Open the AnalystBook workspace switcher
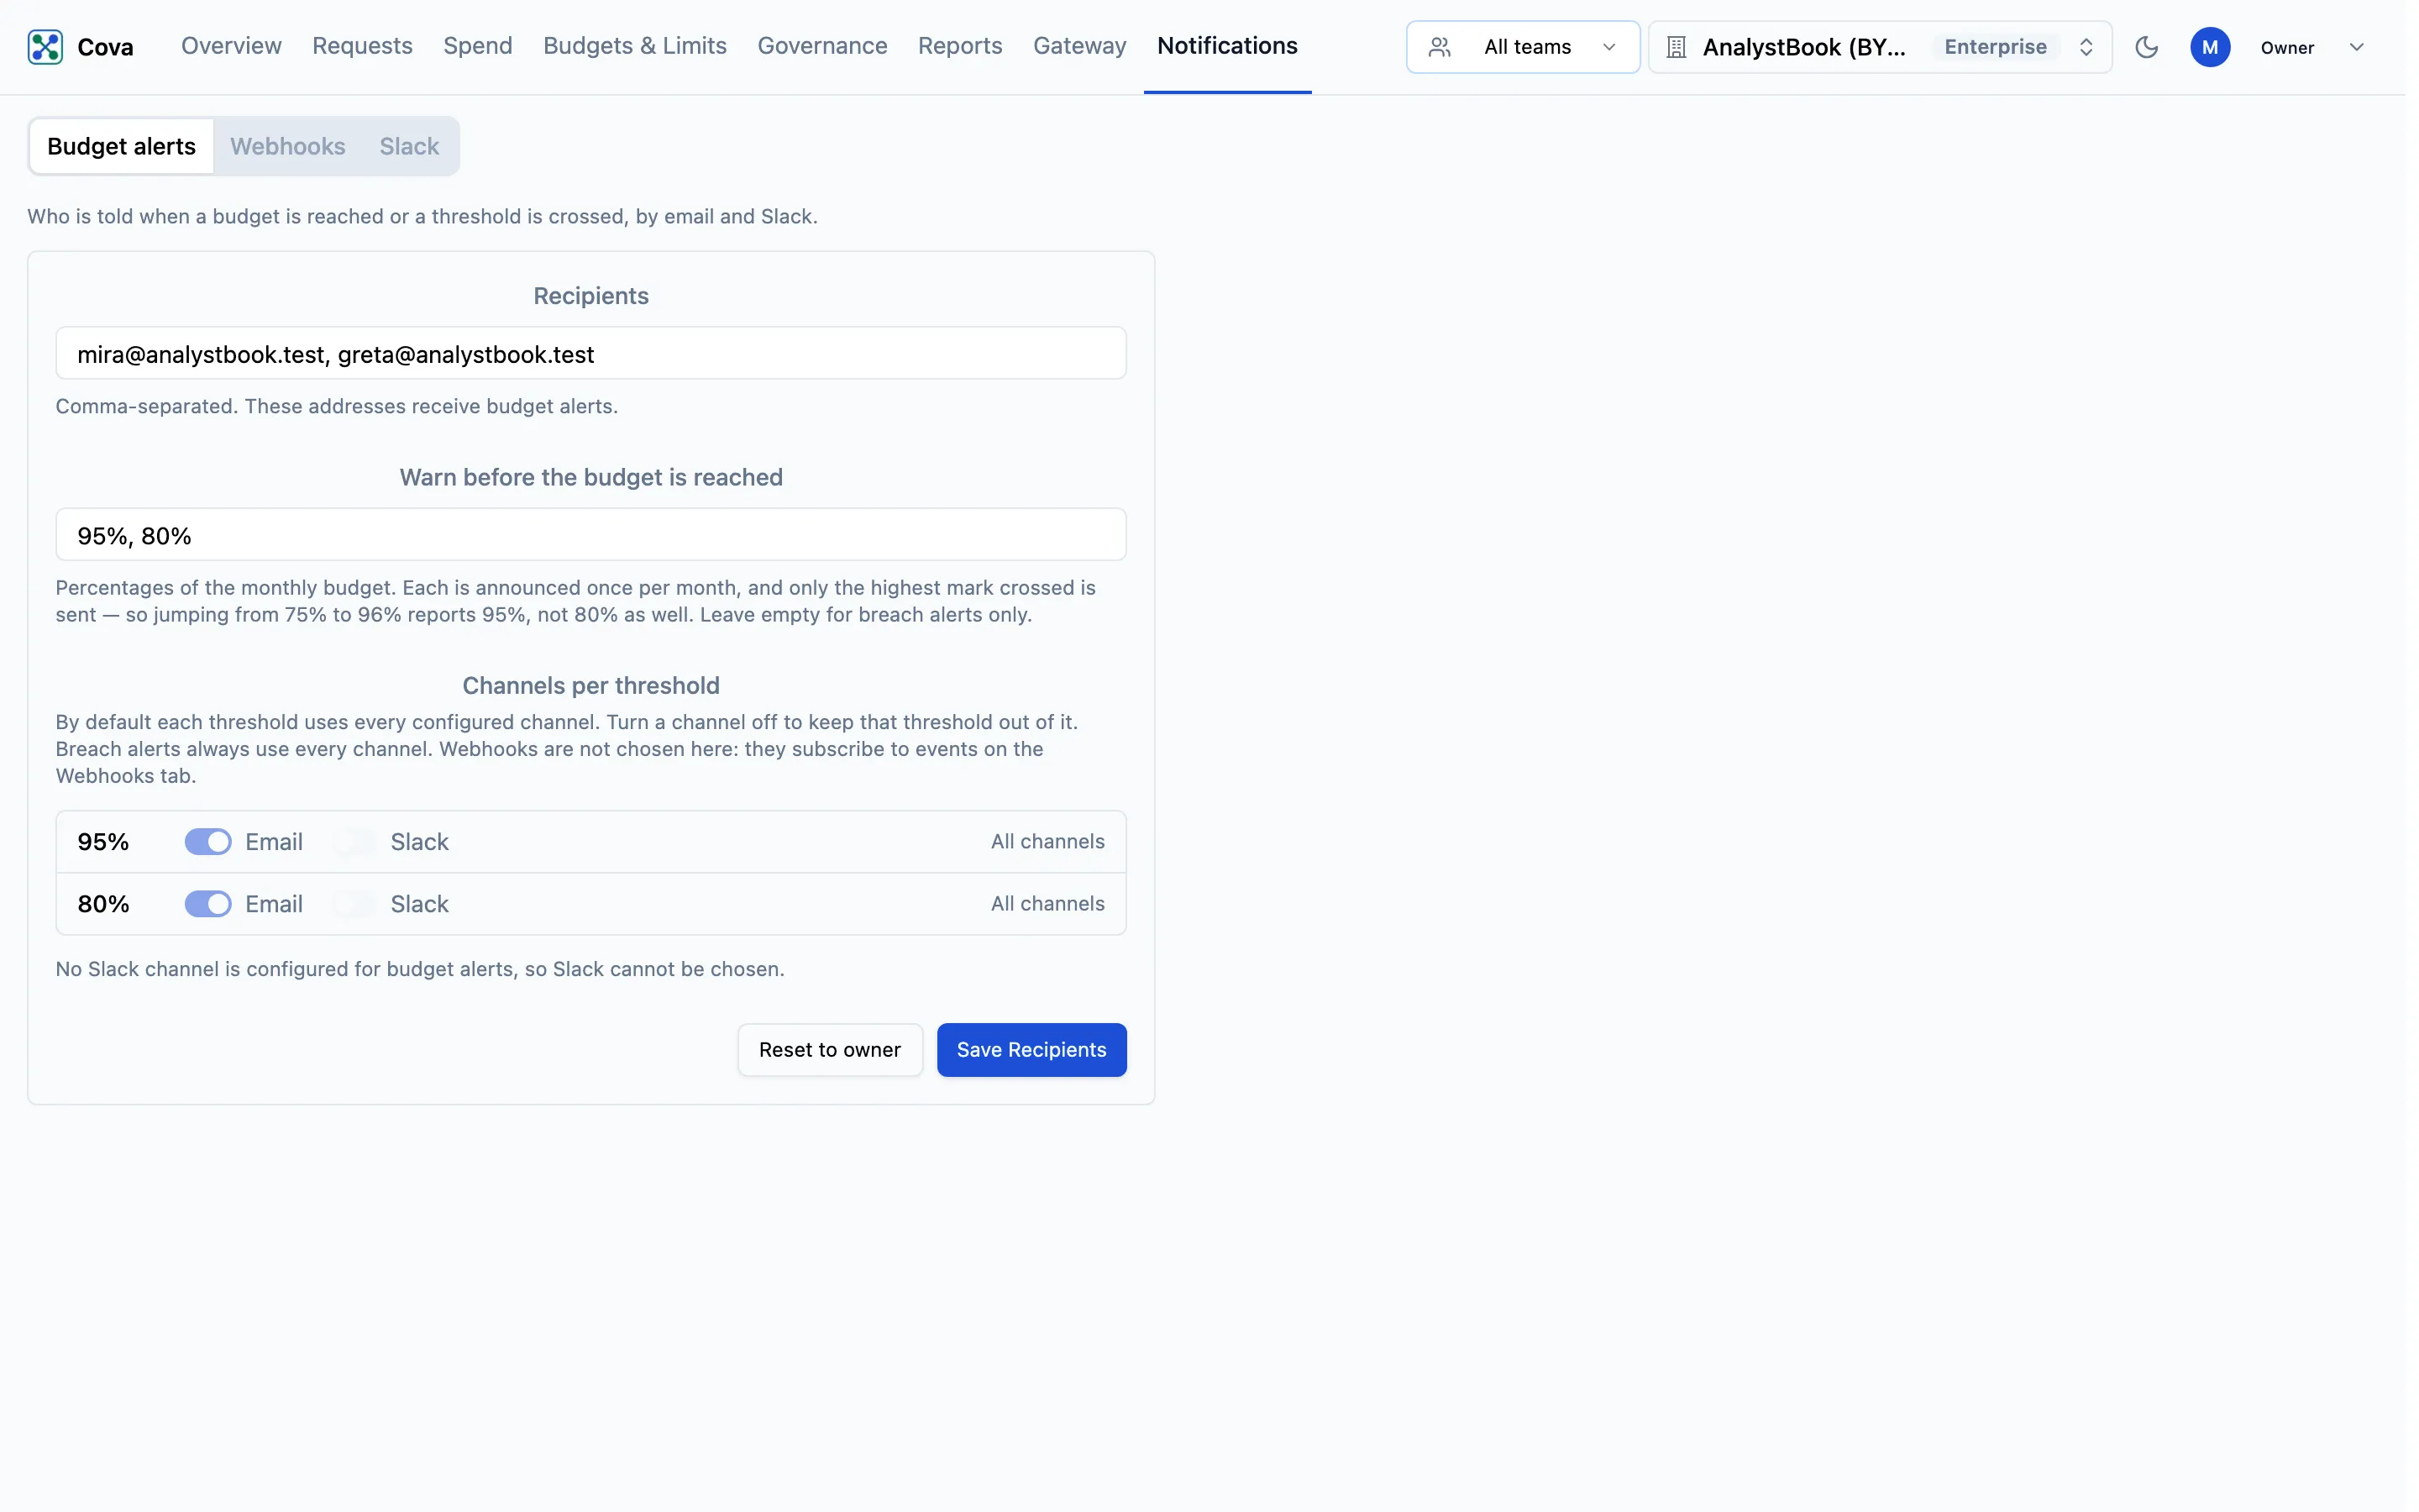Screen dimensions: 2419x1512 (1879, 47)
